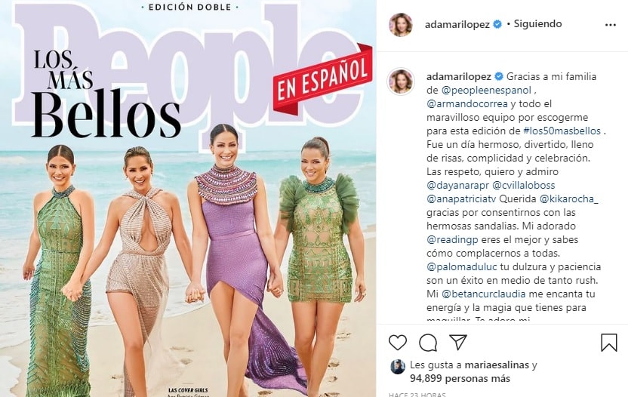Screen dimensions: 628x397
Task: Open comments with the speech bubble icon
Action: pyautogui.click(x=428, y=343)
